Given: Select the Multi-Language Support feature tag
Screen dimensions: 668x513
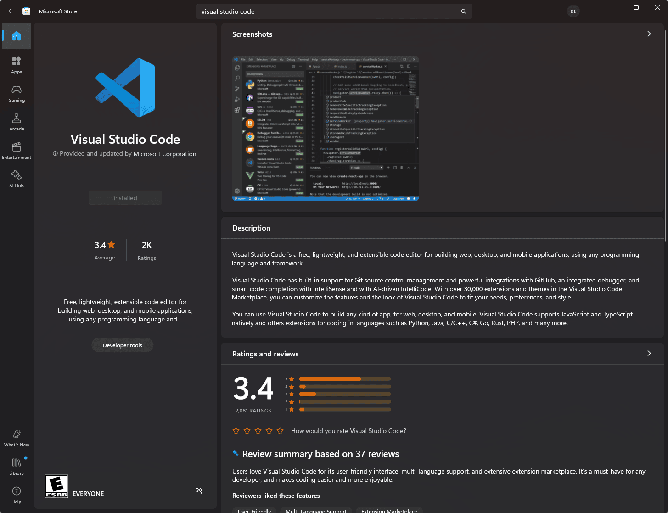Looking at the screenshot, I should [x=316, y=510].
